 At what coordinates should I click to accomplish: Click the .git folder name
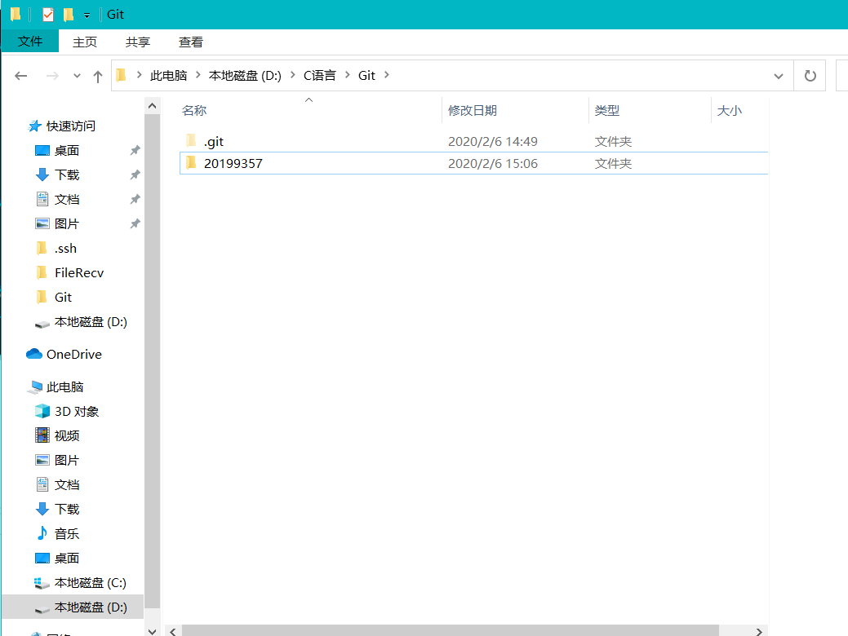click(x=214, y=142)
